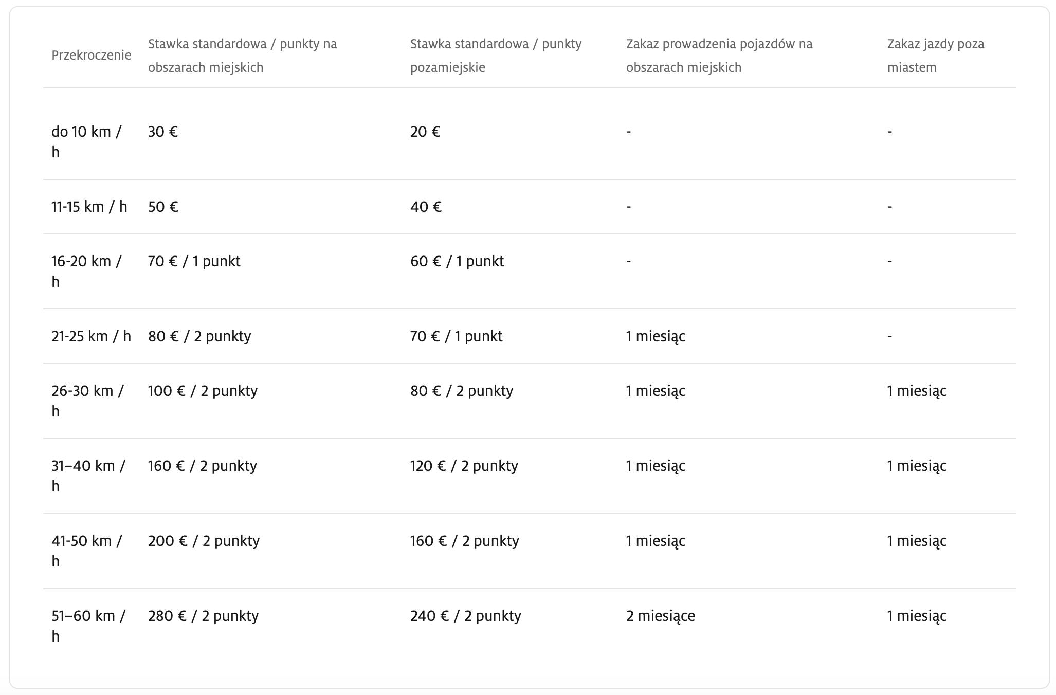Click the '120 € / 2 punkty' cell
This screenshot has width=1056, height=695.
464,466
